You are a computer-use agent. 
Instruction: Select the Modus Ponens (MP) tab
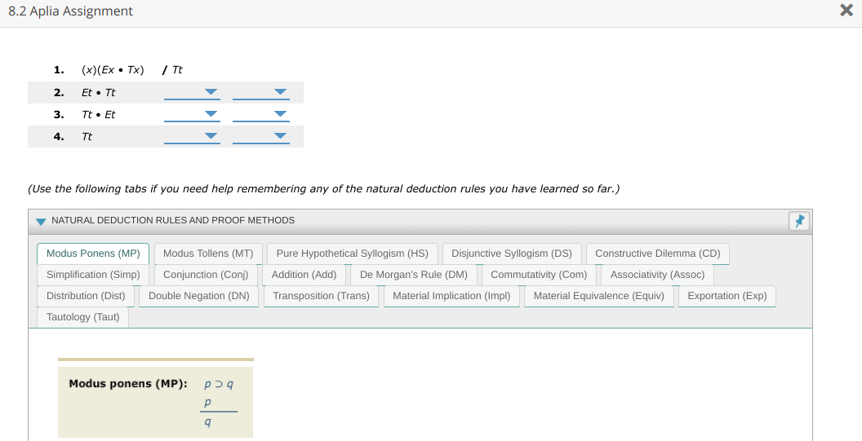(93, 254)
